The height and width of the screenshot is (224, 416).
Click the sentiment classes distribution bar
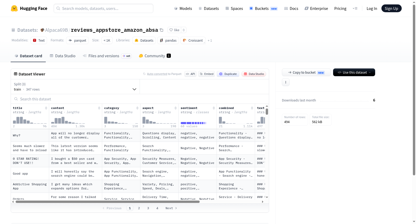[193, 123]
